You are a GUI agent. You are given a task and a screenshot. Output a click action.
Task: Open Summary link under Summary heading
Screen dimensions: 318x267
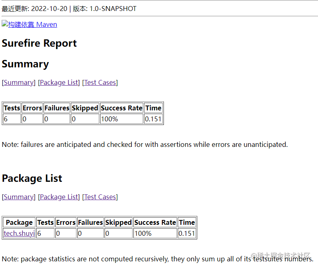pyautogui.click(x=19, y=83)
